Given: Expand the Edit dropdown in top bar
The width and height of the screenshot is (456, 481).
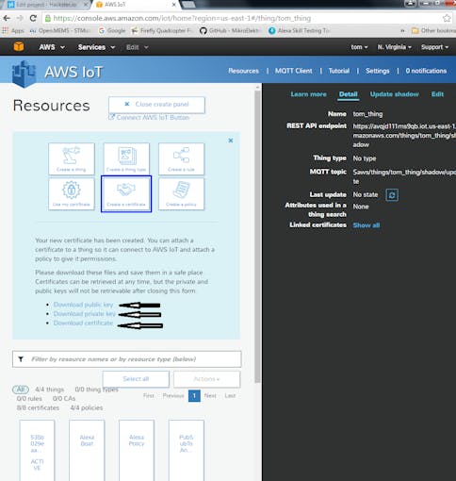Looking at the screenshot, I should tap(138, 47).
